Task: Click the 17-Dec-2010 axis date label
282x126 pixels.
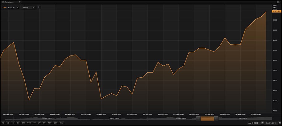Action: [x=255, y=114]
